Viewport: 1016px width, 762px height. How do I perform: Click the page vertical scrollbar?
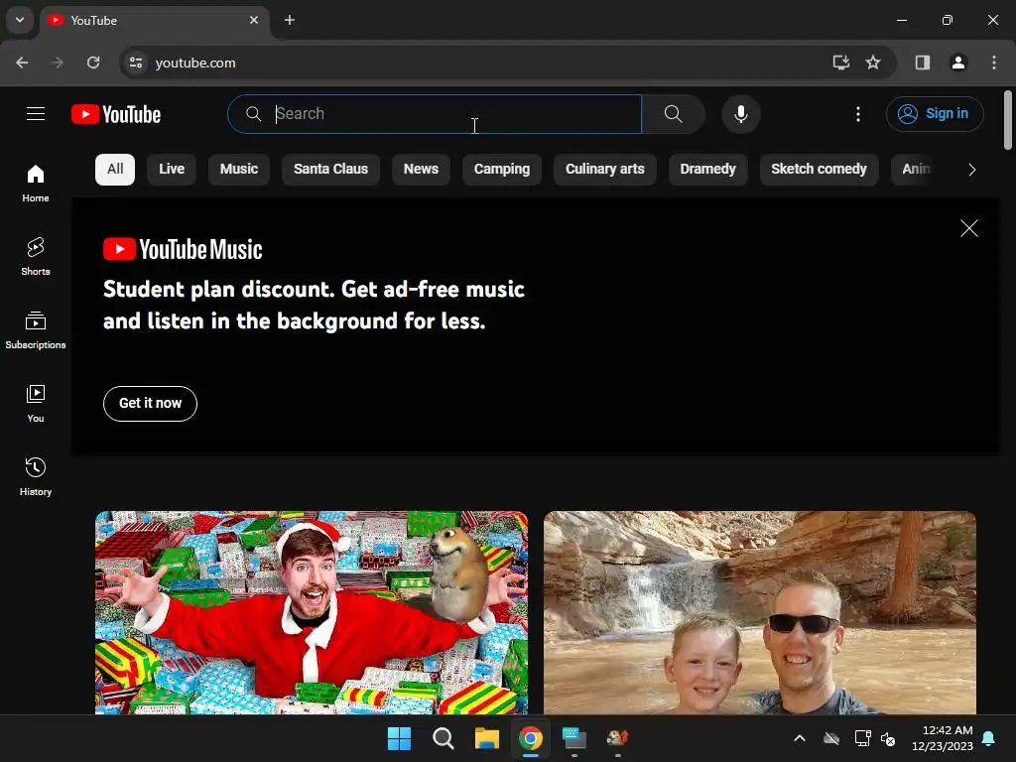1008,120
